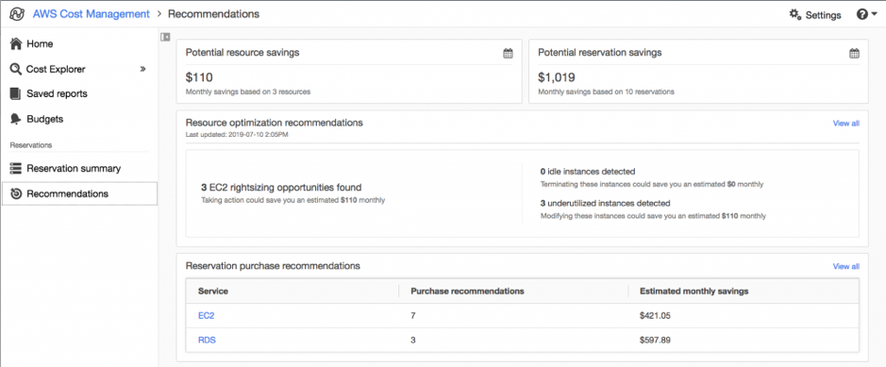Open the Settings gear icon
Screen dimensions: 886x367
click(x=795, y=14)
